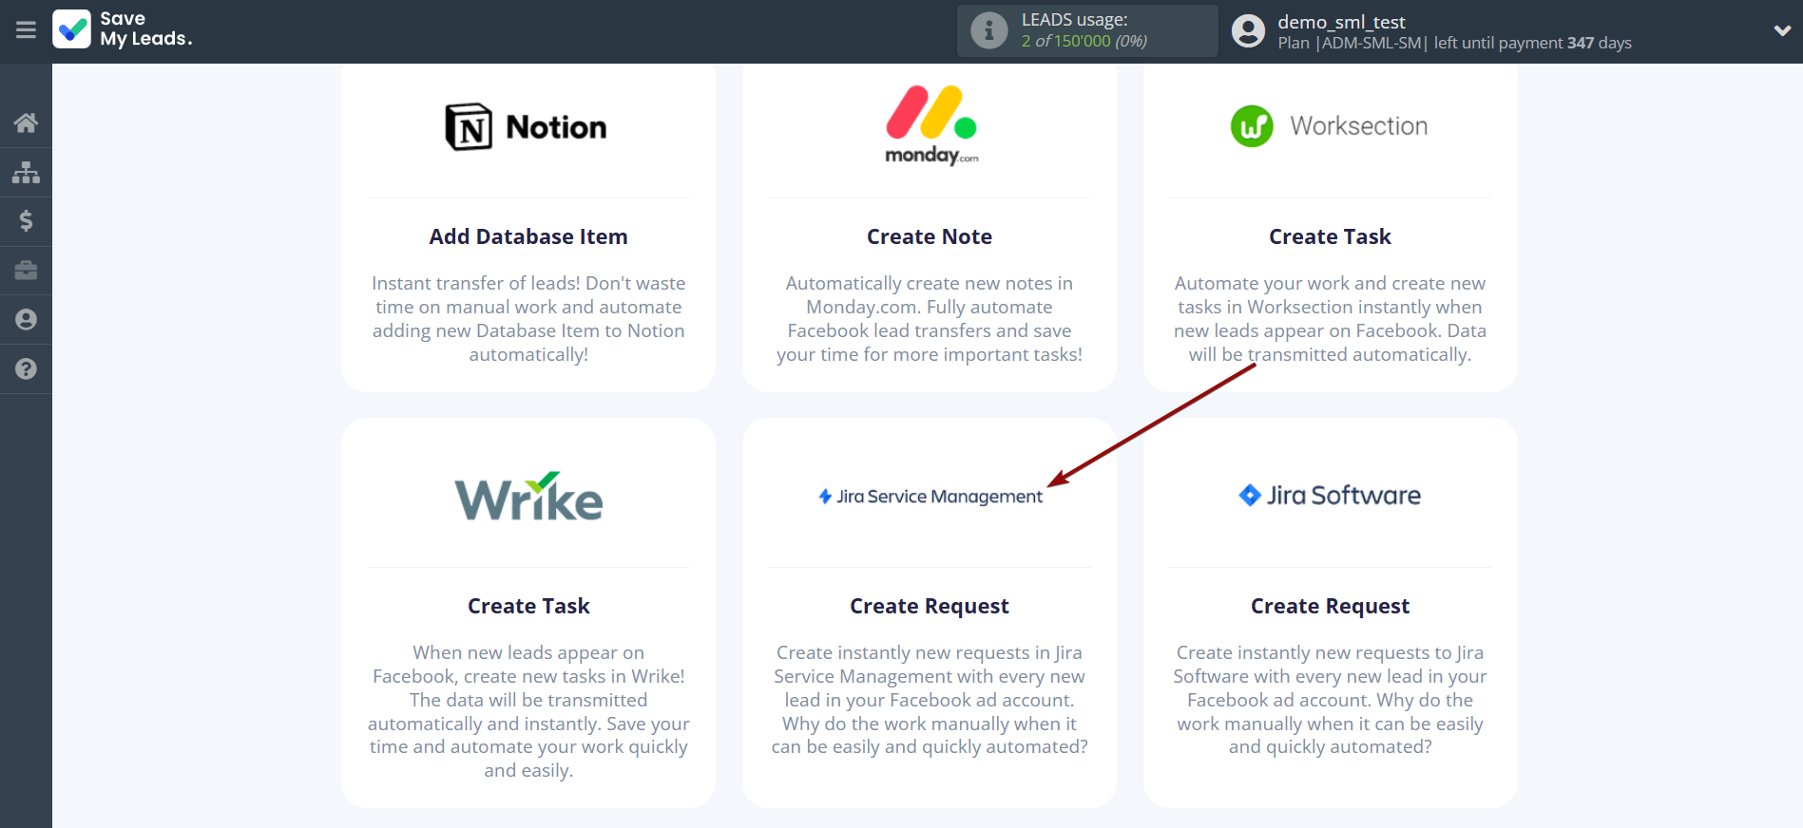Select Jira Service Management logo
The width and height of the screenshot is (1803, 828).
coord(930,497)
